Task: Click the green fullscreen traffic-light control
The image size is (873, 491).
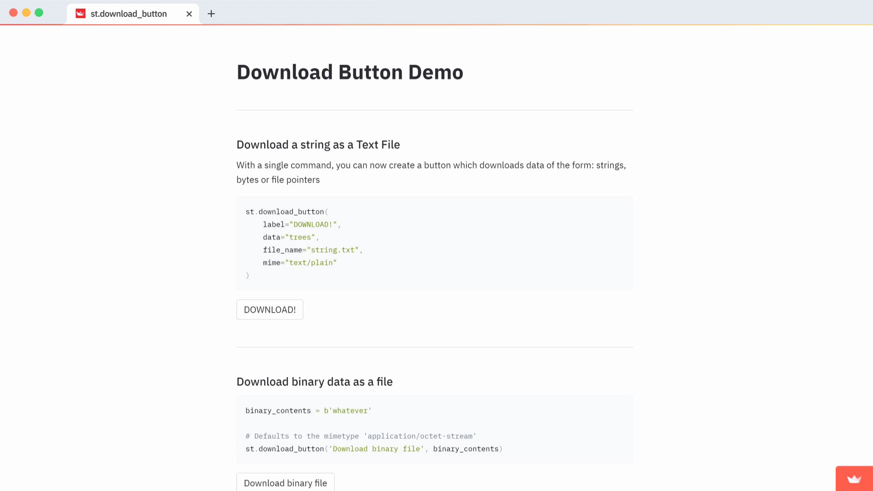Action: tap(38, 12)
